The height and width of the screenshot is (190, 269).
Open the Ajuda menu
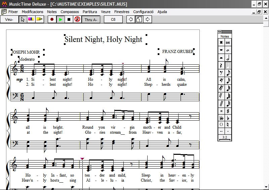(x=162, y=12)
